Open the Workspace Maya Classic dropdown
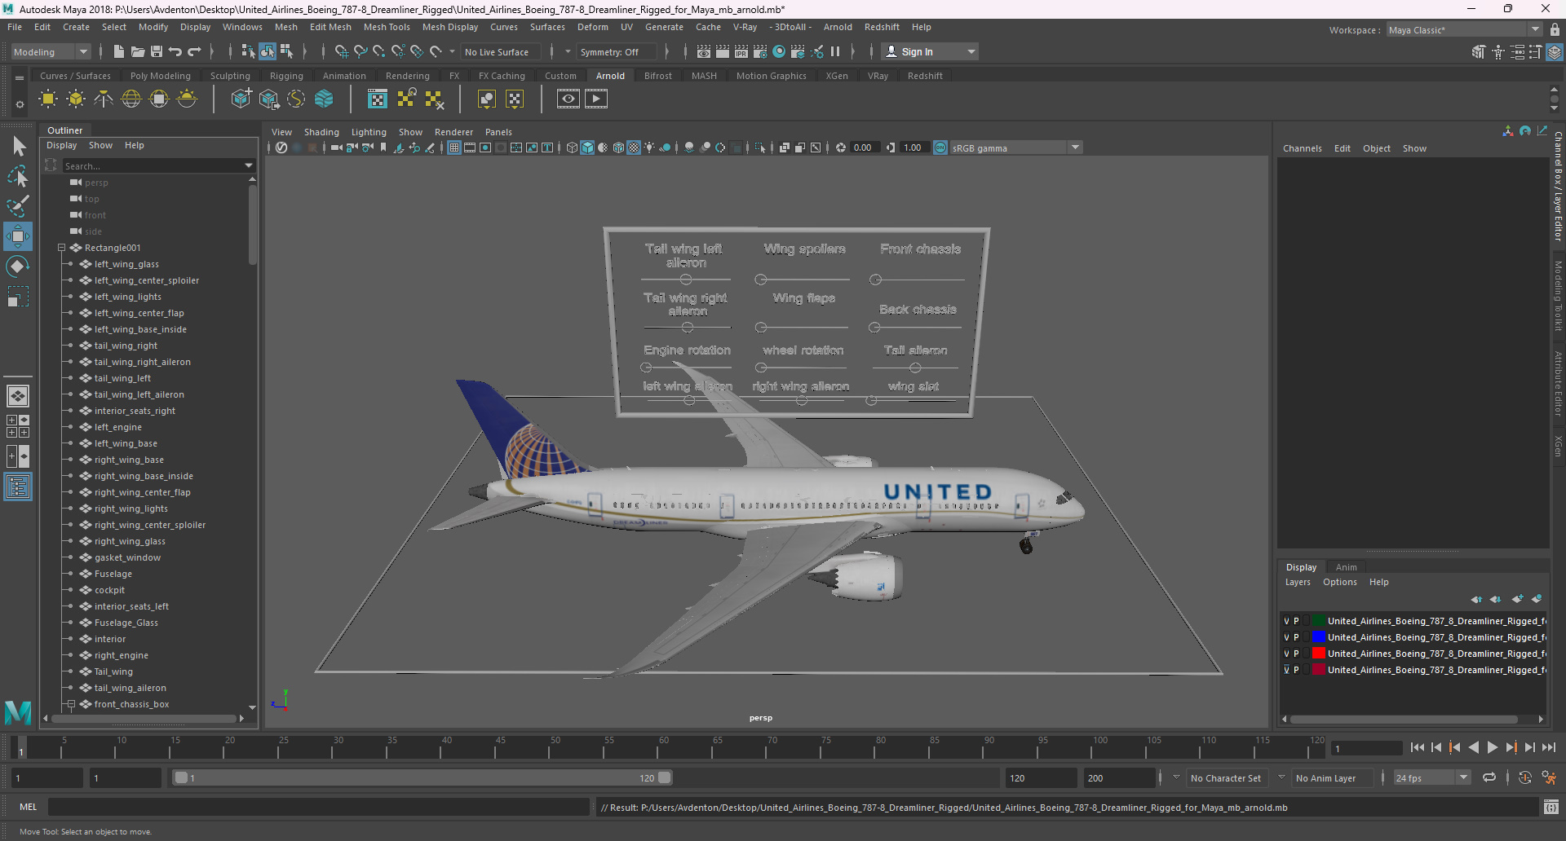The image size is (1566, 841). click(x=1464, y=30)
